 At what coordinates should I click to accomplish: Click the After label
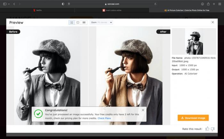(x=163, y=32)
